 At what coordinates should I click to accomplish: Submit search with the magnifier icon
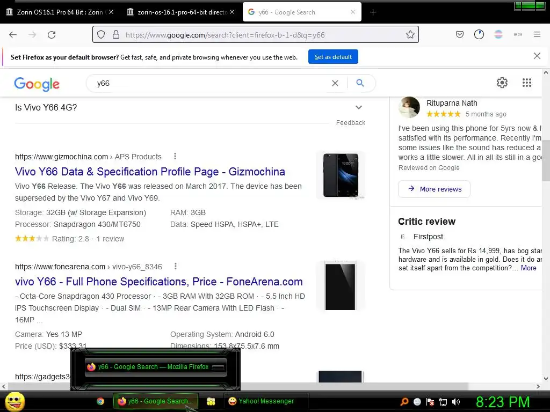[x=360, y=83]
